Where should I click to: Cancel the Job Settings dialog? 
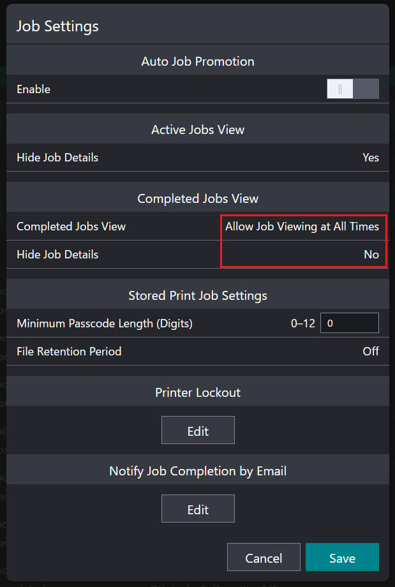[264, 557]
